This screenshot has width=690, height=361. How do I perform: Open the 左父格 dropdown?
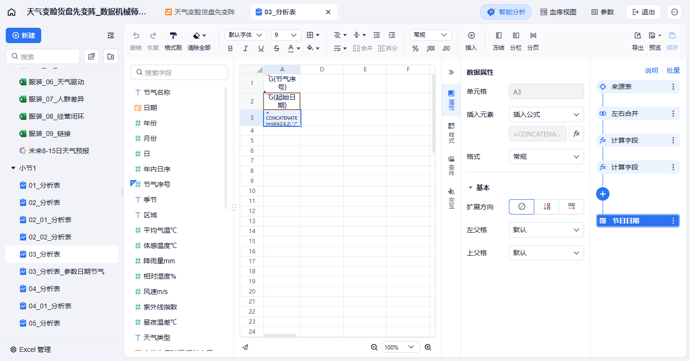coord(546,230)
